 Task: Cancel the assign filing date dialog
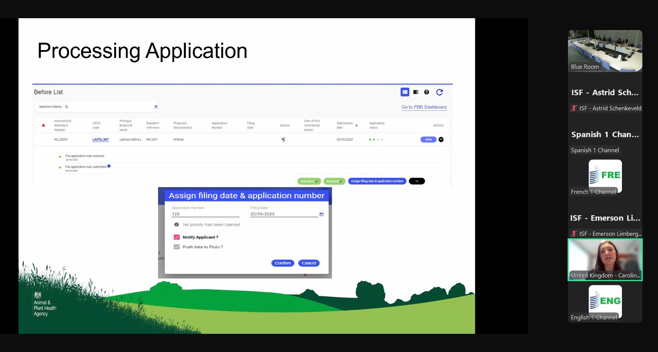pyautogui.click(x=309, y=263)
